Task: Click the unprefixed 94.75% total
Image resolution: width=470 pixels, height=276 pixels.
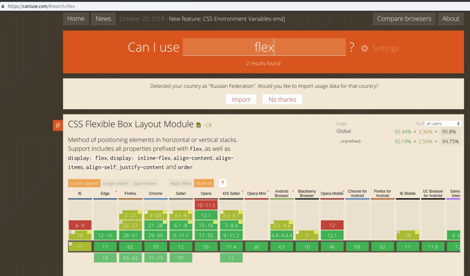Action: pos(451,141)
